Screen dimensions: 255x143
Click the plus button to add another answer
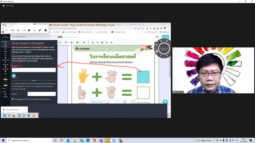(14, 76)
